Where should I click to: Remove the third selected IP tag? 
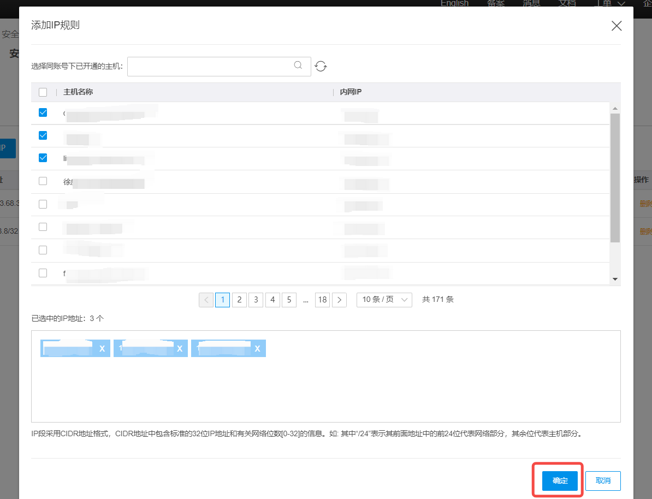pos(257,349)
